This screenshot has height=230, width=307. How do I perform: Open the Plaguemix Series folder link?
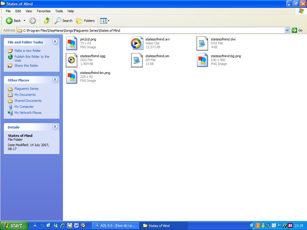tap(26, 89)
